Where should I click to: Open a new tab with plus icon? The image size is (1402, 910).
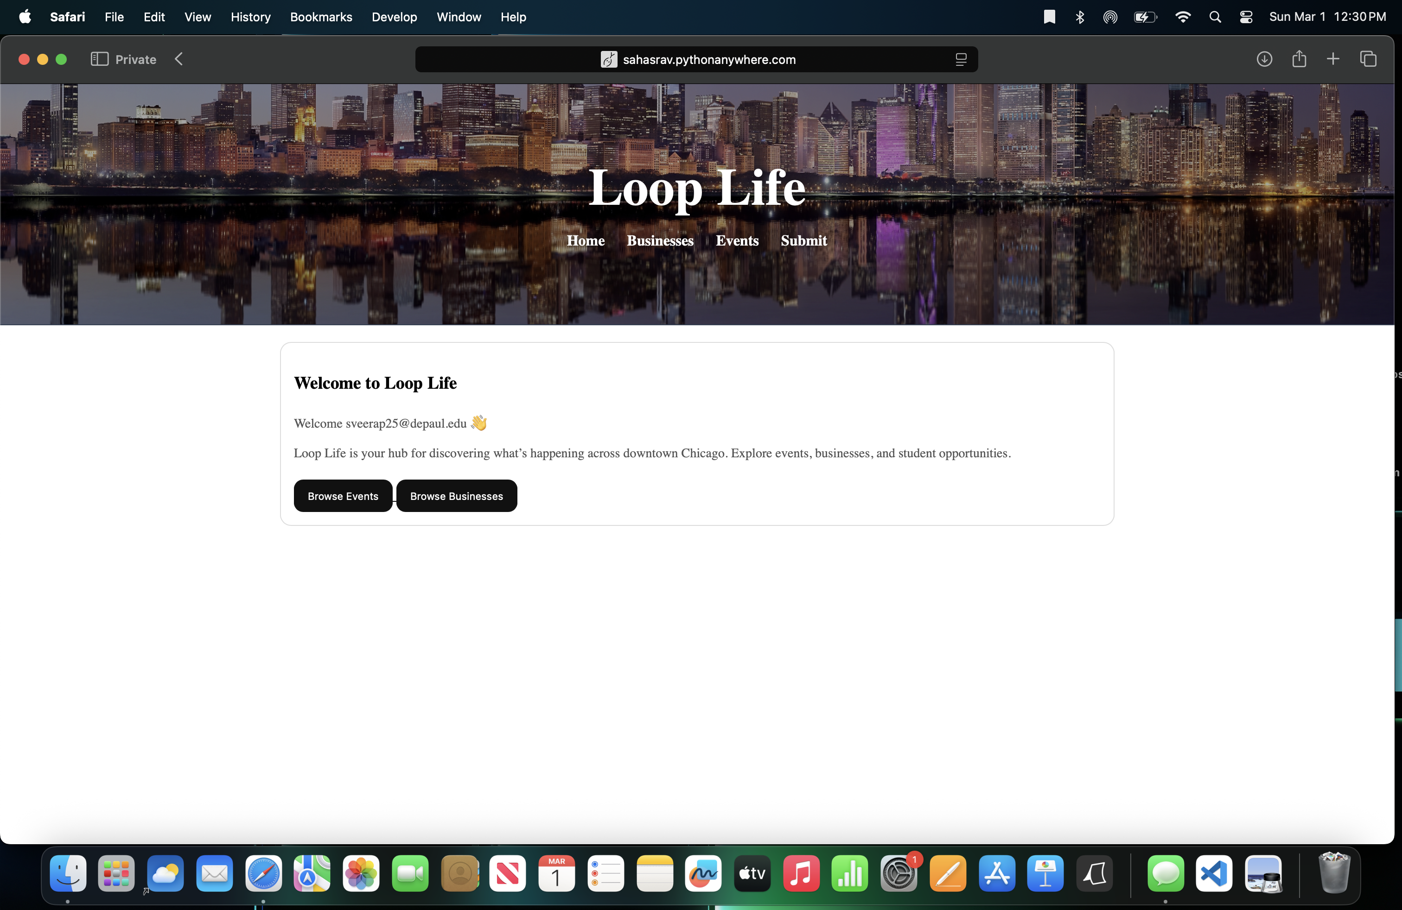point(1333,59)
